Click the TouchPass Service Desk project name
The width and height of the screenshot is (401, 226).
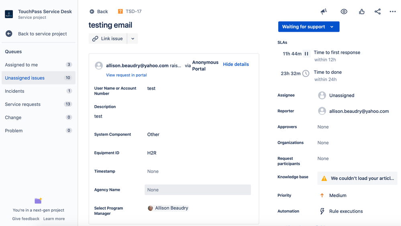pyautogui.click(x=45, y=12)
